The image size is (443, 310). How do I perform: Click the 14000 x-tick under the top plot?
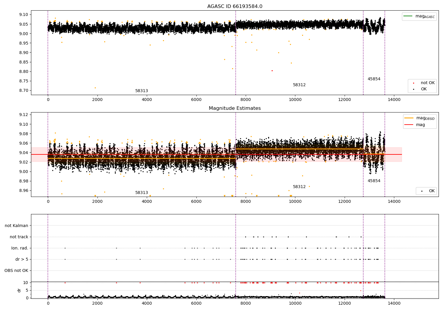(394, 100)
